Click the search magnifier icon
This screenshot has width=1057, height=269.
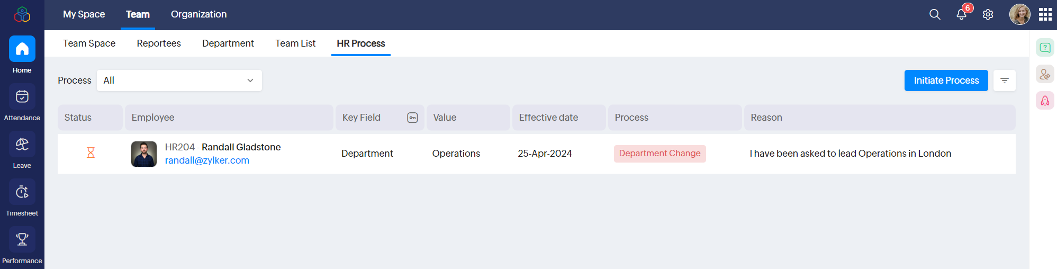[935, 14]
